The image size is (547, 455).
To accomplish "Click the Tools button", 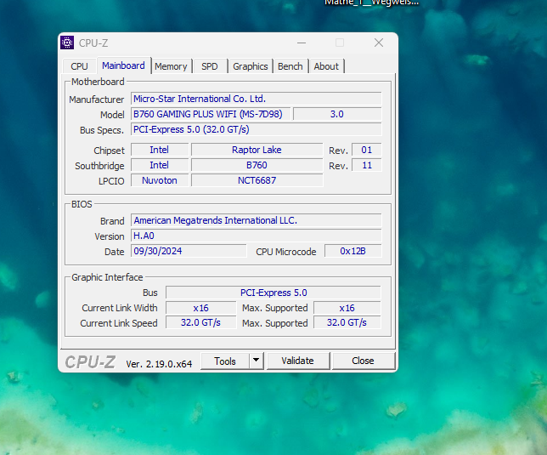I will click(225, 361).
